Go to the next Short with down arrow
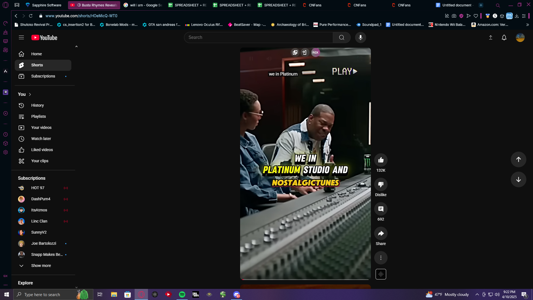 tap(518, 179)
